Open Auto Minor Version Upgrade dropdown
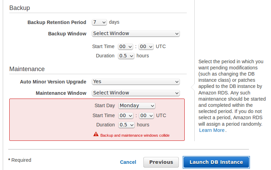 click(136, 82)
